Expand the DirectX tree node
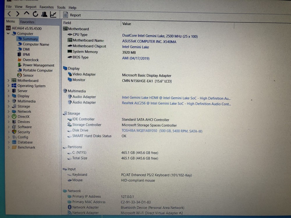Image resolution: width=291 pixels, height=218 pixels. tap(8, 117)
